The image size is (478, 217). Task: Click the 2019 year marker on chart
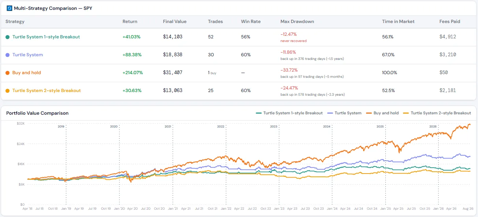click(x=61, y=126)
